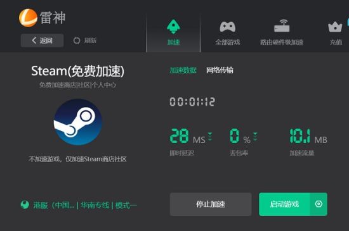The height and width of the screenshot is (231, 349).
Task: Click the 华南专线 line option
Action: tap(95, 205)
